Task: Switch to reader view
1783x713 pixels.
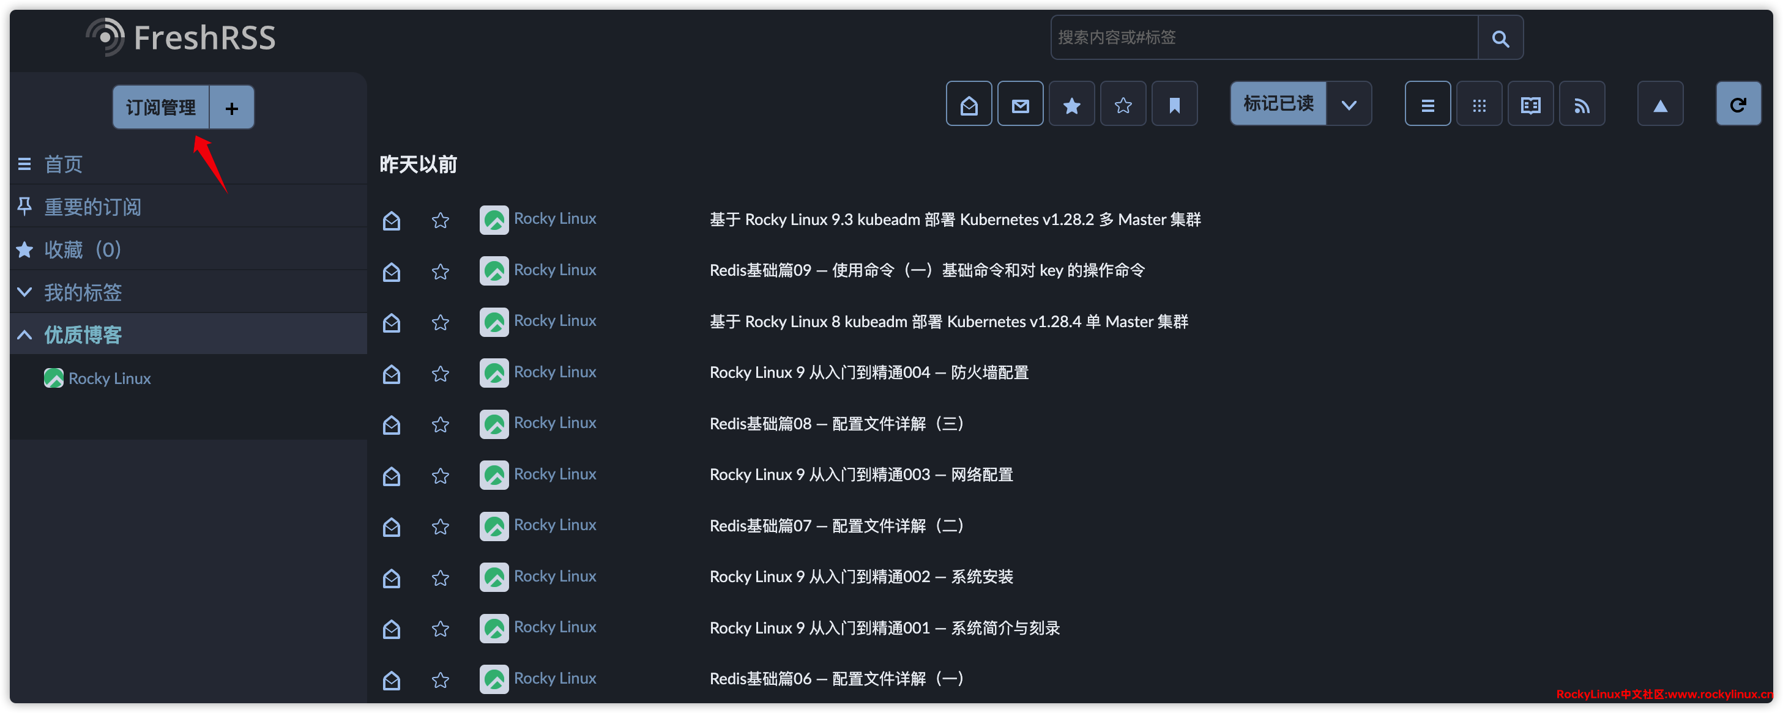Action: [1530, 105]
